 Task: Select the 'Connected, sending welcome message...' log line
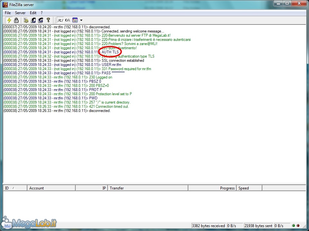click(84, 31)
